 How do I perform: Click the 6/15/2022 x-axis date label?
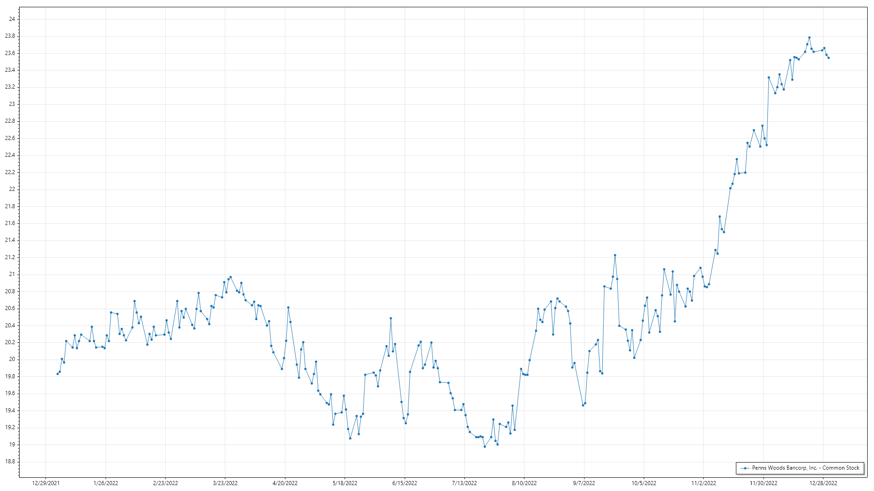[x=405, y=483]
